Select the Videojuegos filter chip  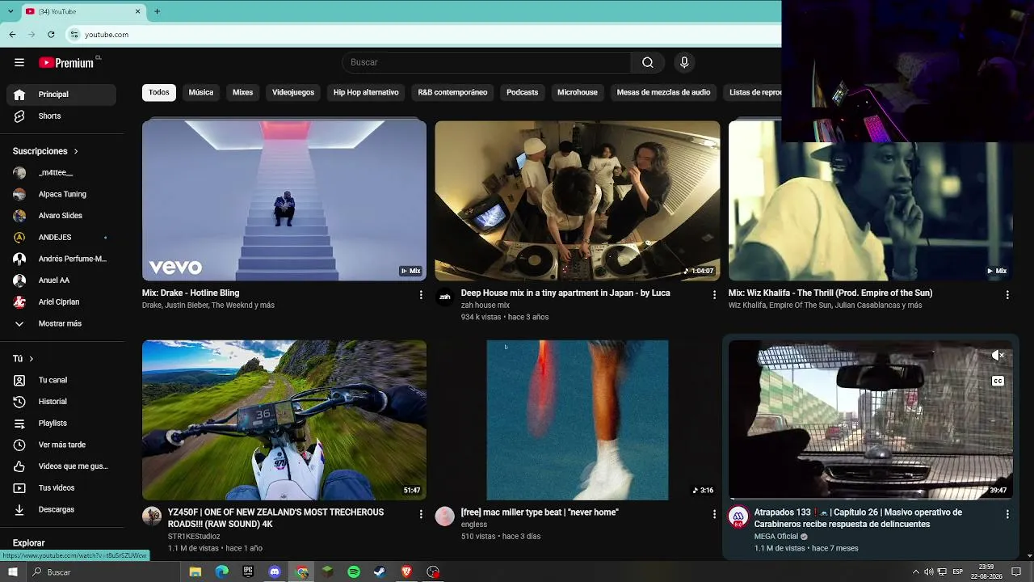pyautogui.click(x=293, y=92)
